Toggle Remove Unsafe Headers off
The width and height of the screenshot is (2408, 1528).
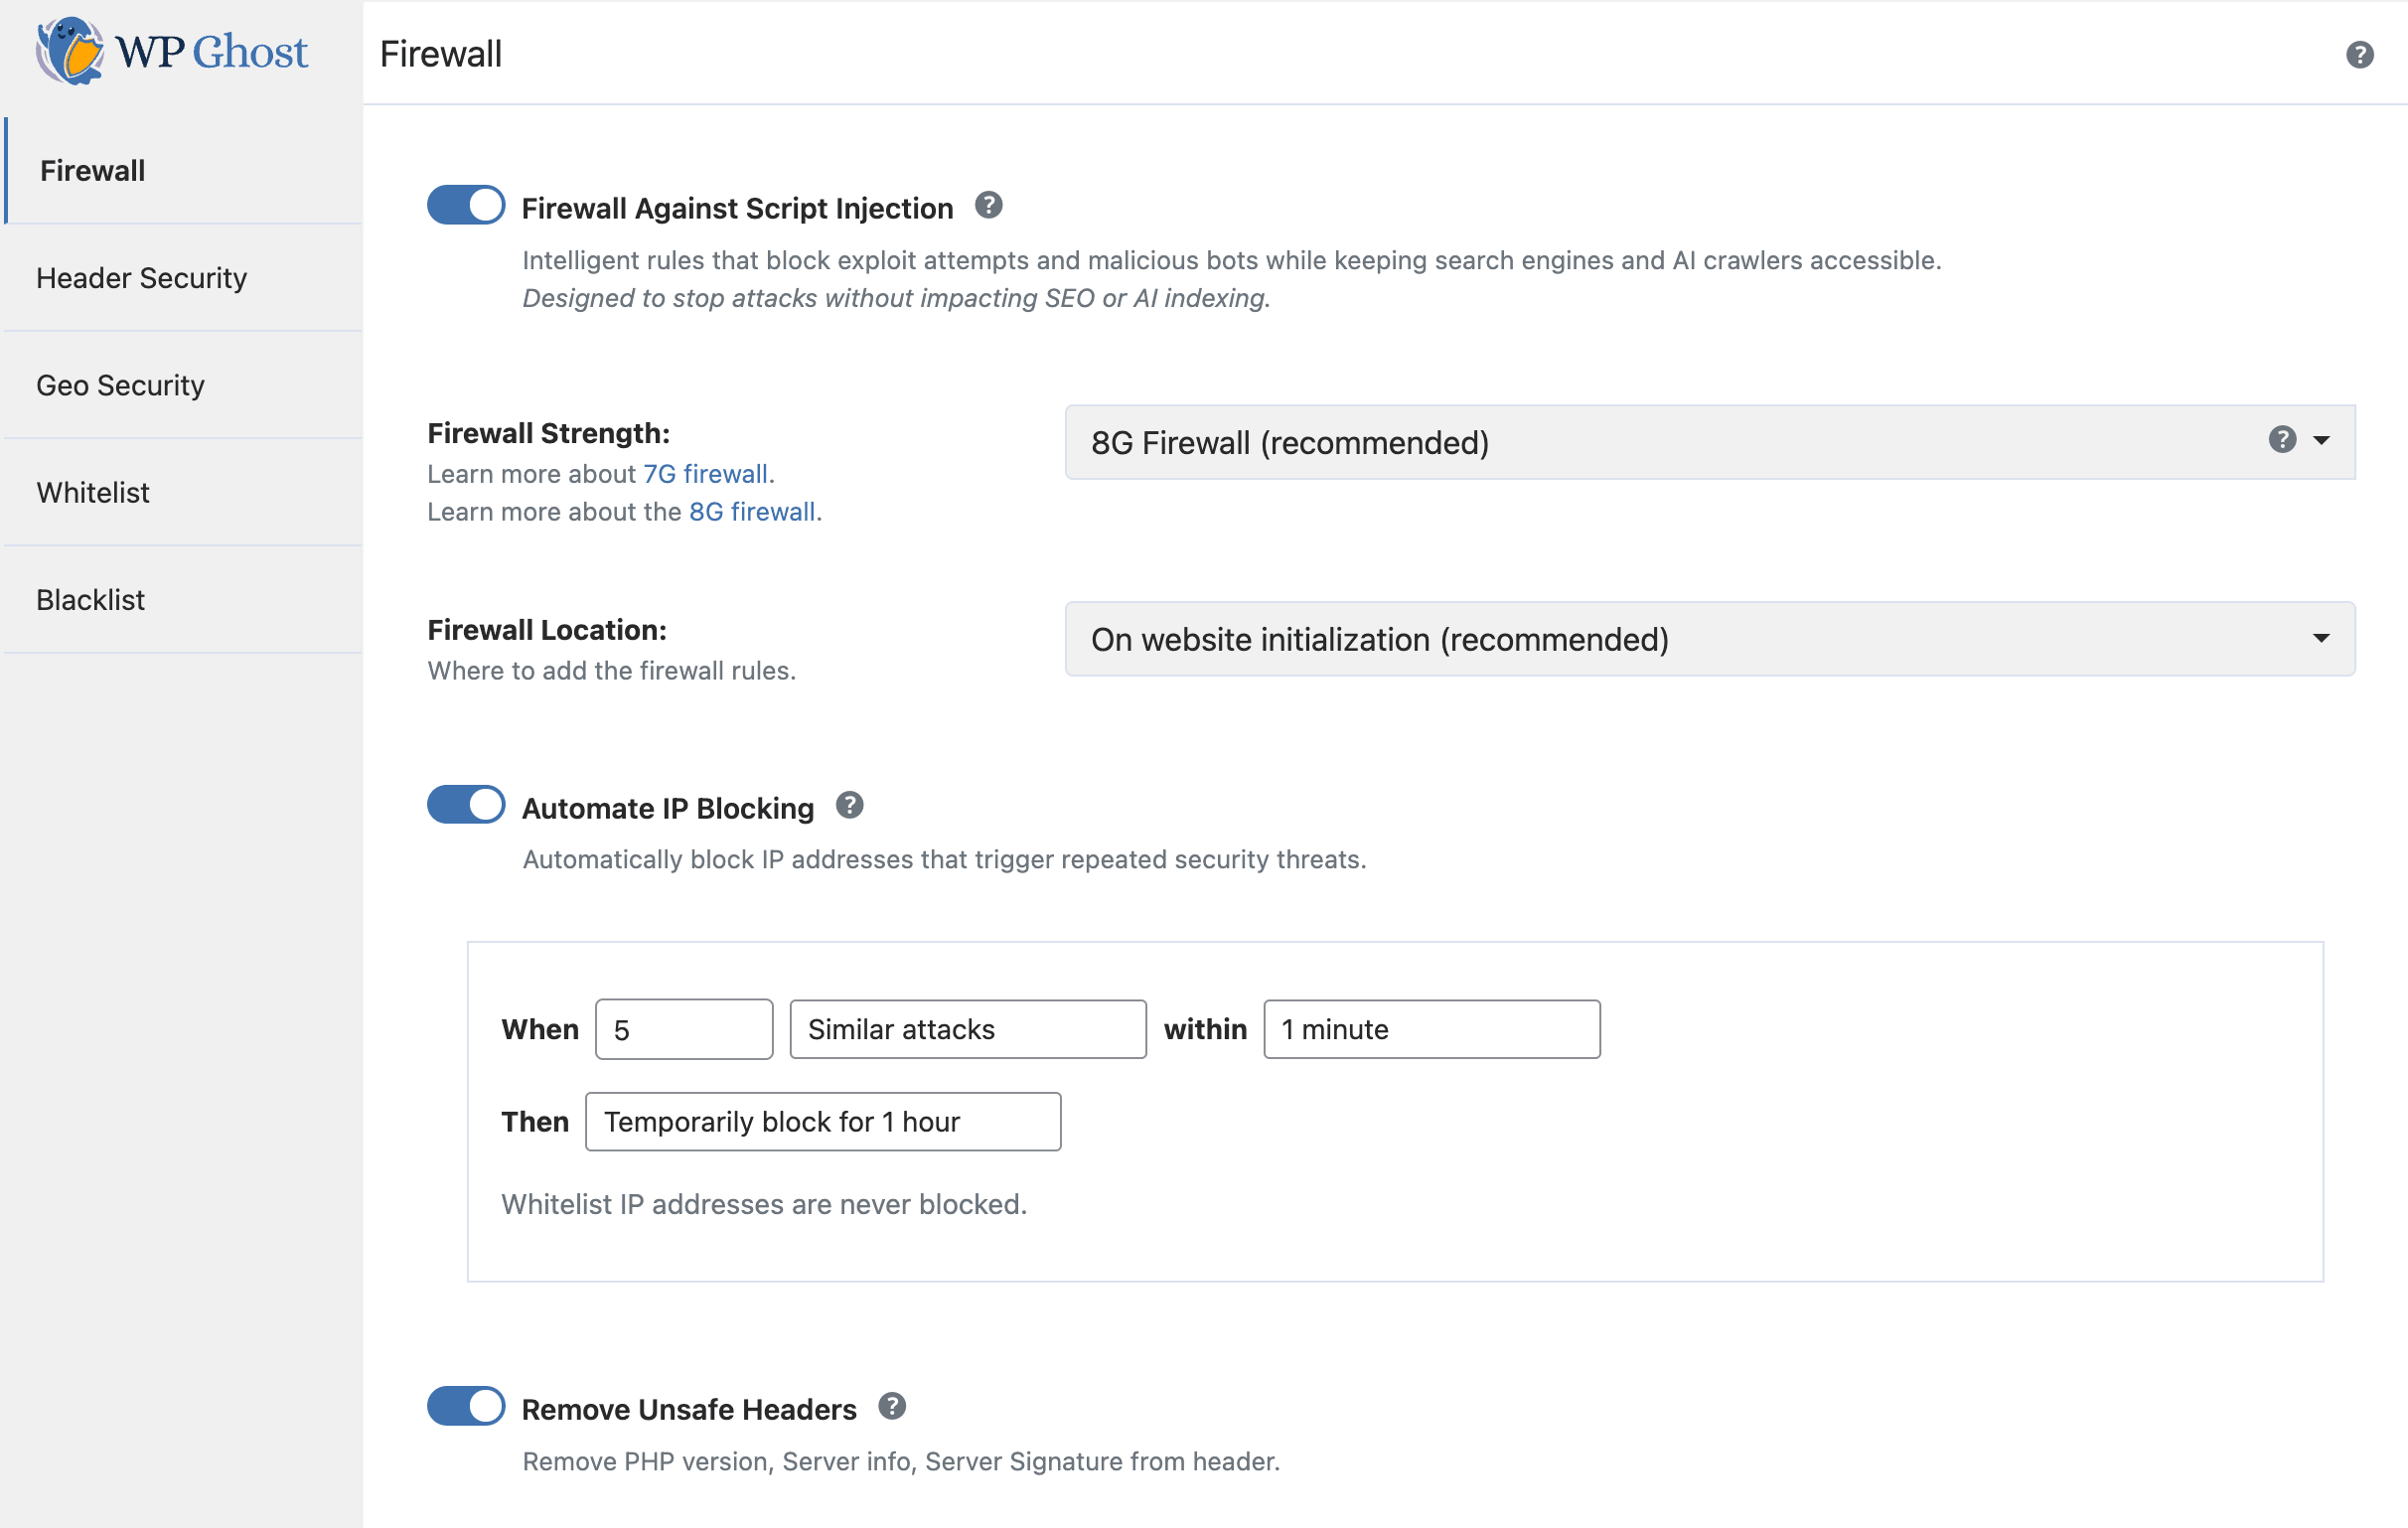(x=466, y=1406)
